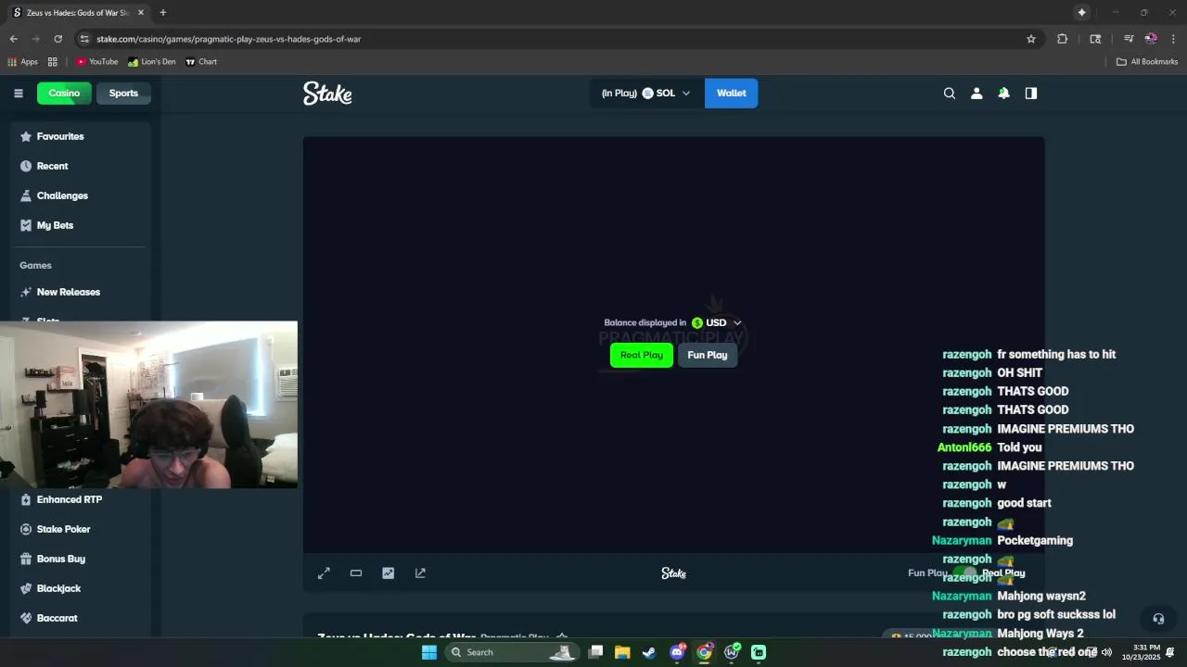The image size is (1187, 667).
Task: Open the notifications bell
Action: click(x=1003, y=93)
